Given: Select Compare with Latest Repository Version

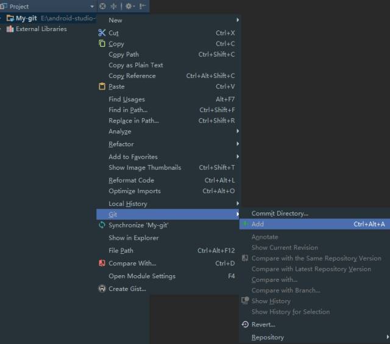Looking at the screenshot, I should (314, 269).
